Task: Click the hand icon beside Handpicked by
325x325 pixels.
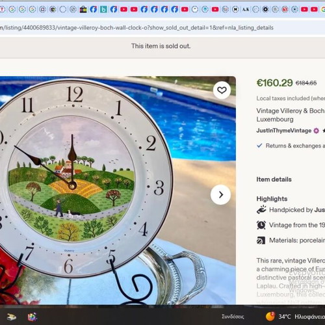Action: [x=261, y=210]
